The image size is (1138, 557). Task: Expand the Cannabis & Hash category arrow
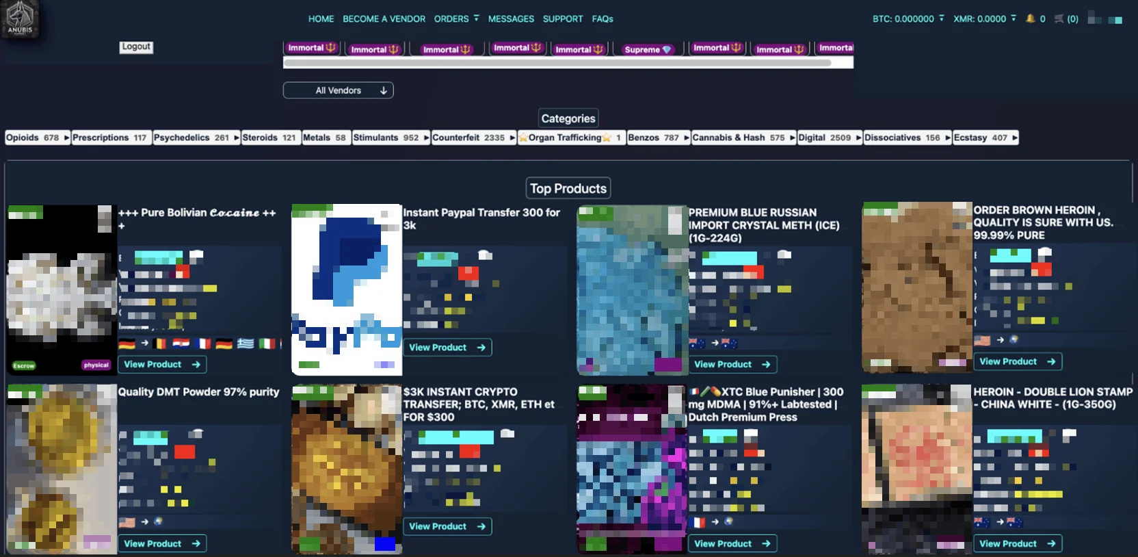click(793, 138)
